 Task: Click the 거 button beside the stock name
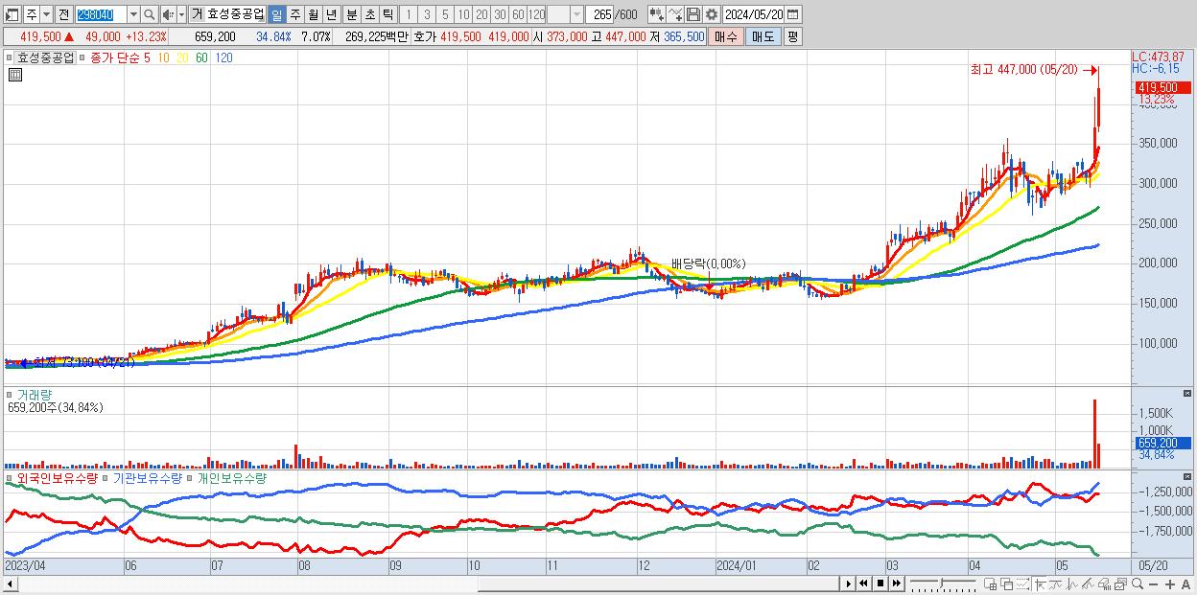[x=197, y=14]
